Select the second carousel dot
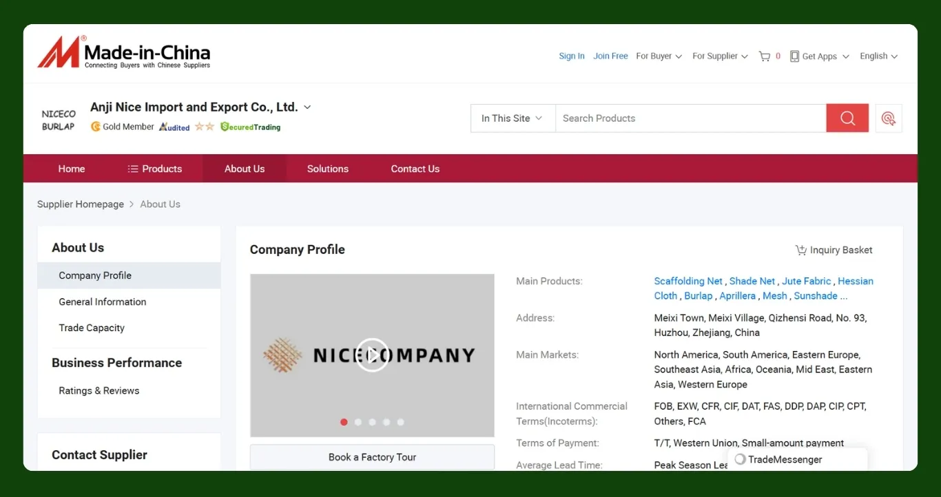Image resolution: width=941 pixels, height=497 pixels. 358,422
